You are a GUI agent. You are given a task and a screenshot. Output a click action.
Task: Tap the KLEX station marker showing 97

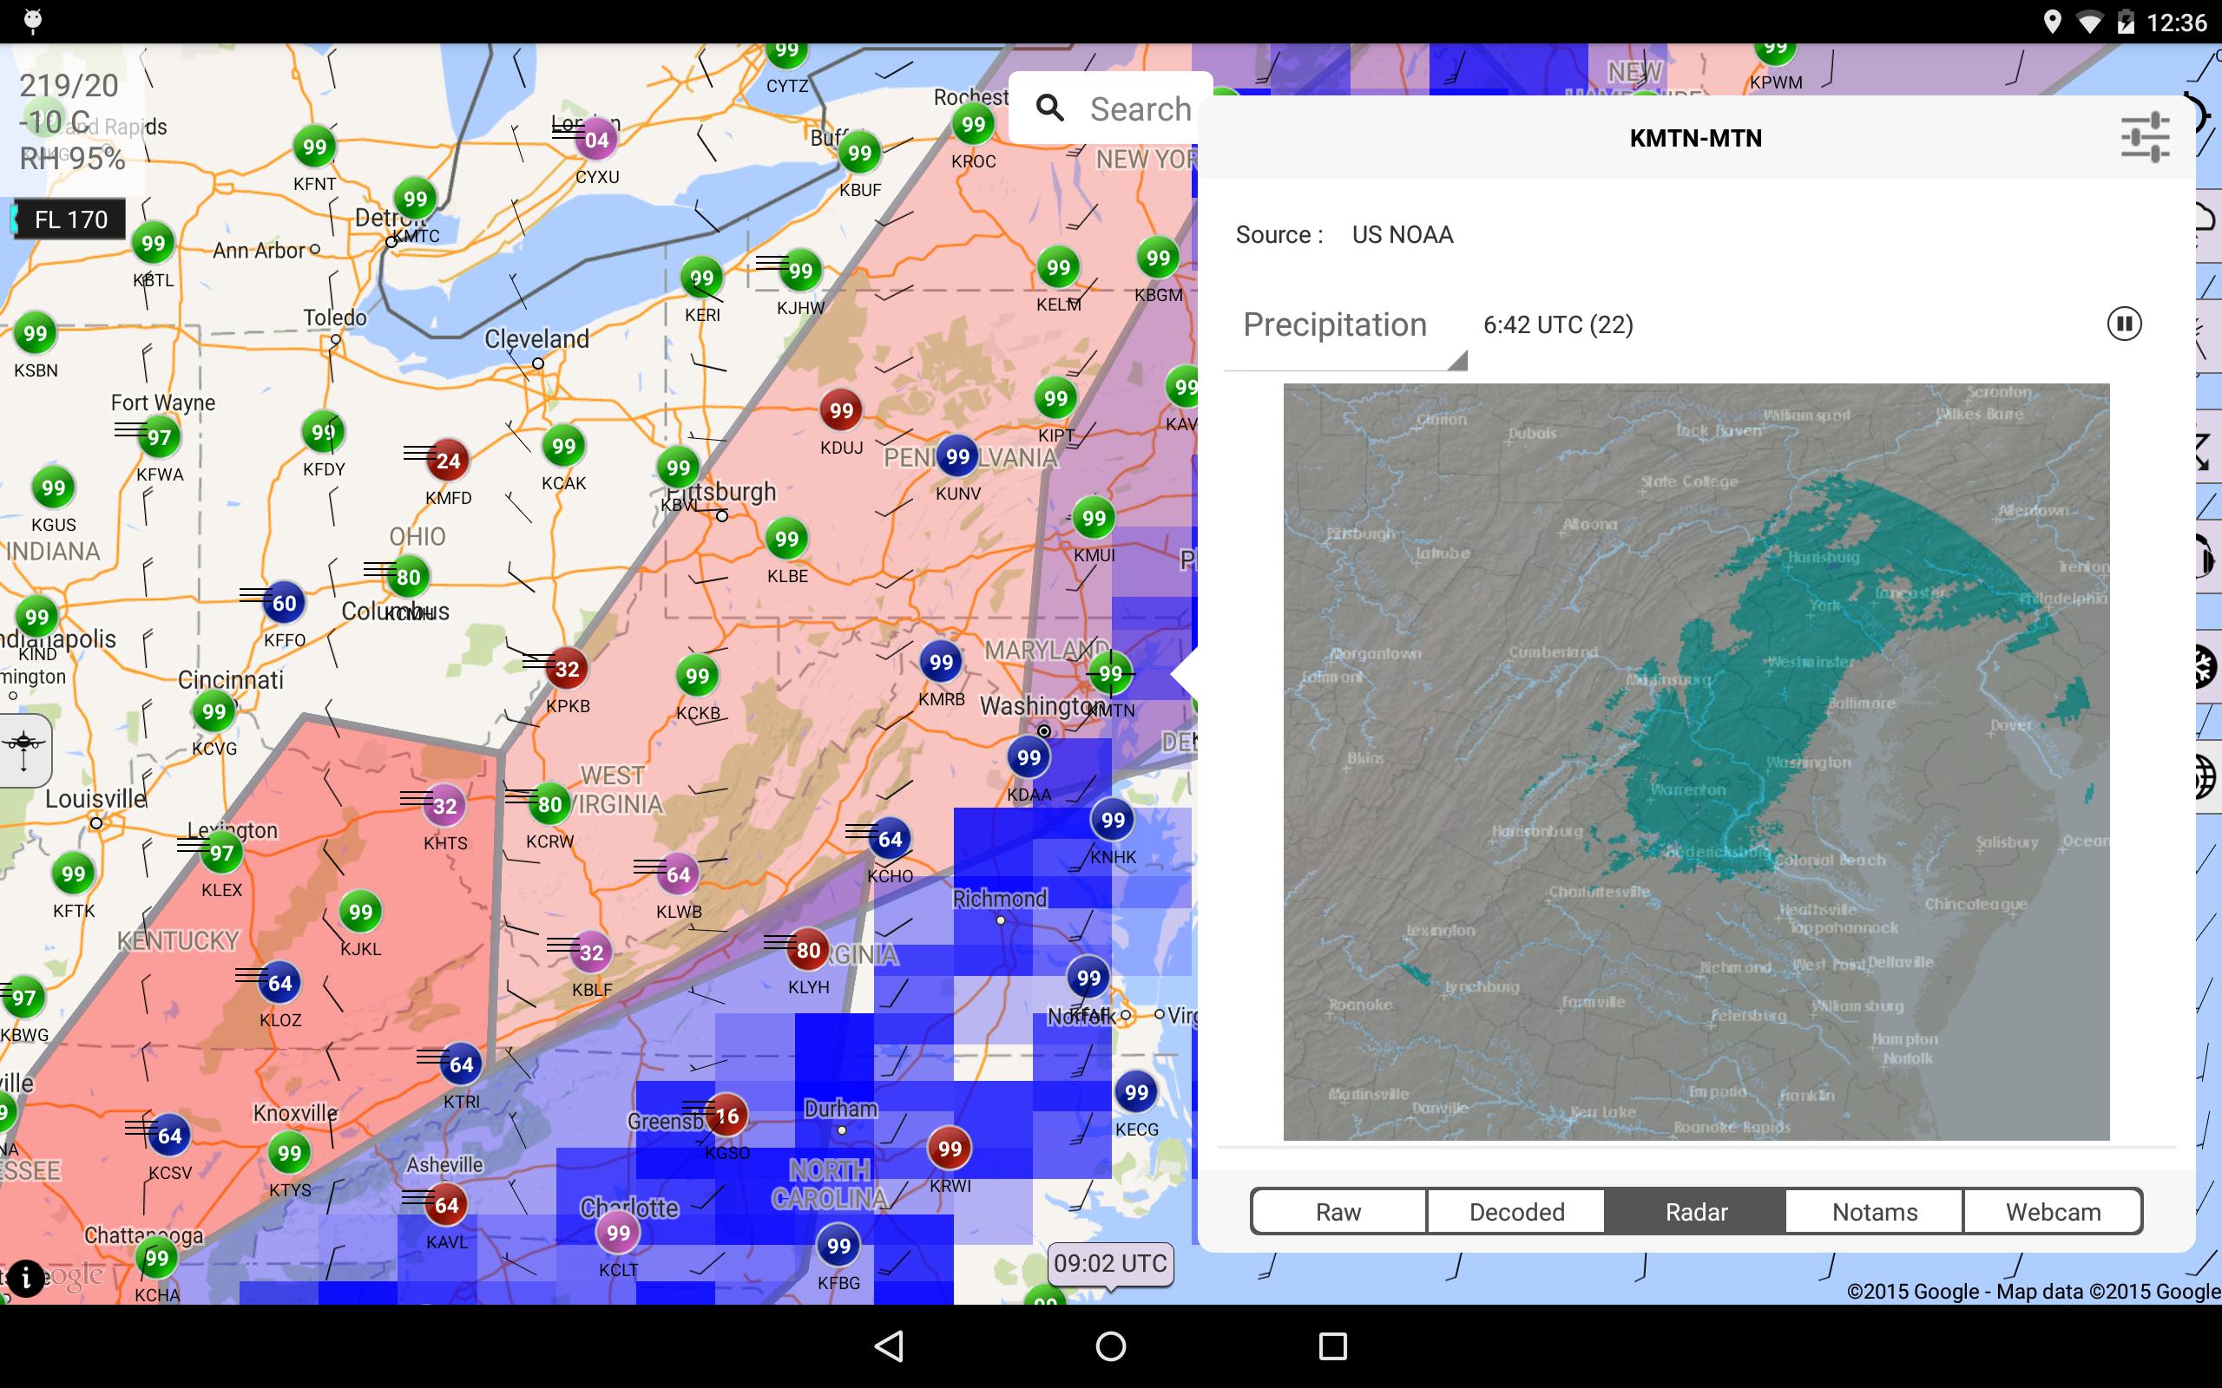[221, 853]
